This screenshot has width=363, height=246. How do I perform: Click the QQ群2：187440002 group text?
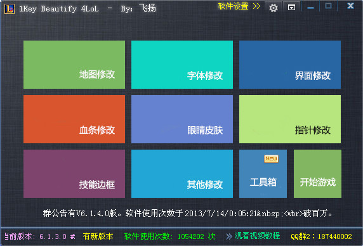point(321,236)
